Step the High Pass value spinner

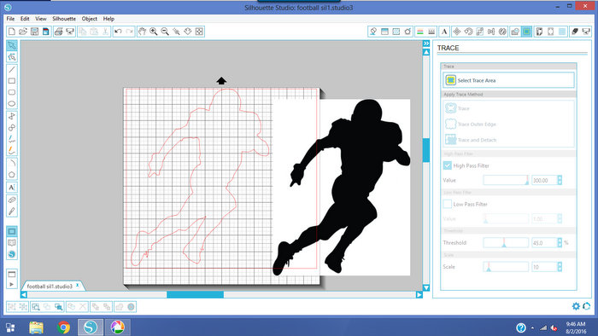(x=560, y=180)
